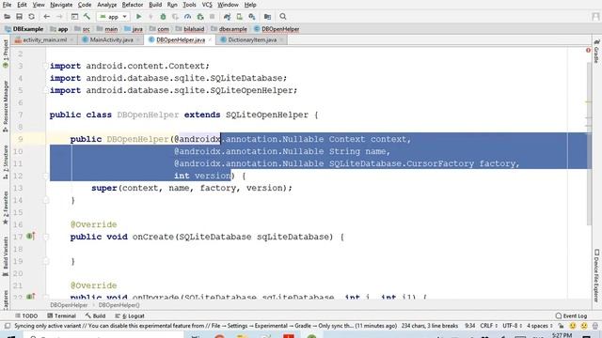The height and width of the screenshot is (338, 602).
Task: Start debugging with the green bug icon
Action: tap(163, 17)
